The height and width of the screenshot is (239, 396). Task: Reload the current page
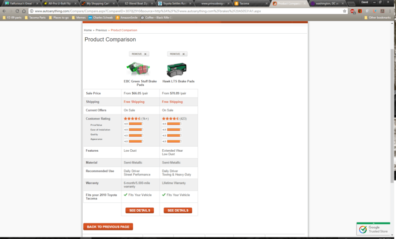pos(17,11)
